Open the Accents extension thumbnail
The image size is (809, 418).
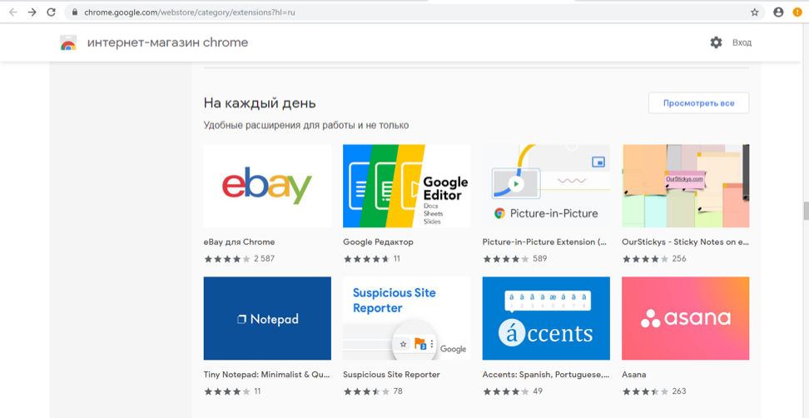coord(546,318)
